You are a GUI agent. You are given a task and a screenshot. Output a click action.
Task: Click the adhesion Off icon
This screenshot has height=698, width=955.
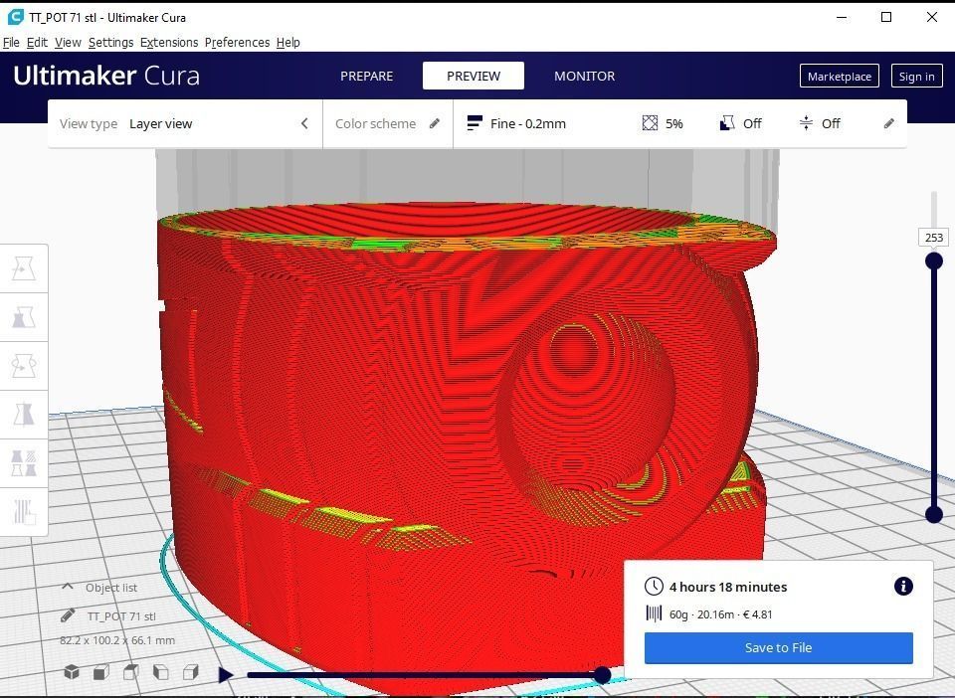coord(806,123)
